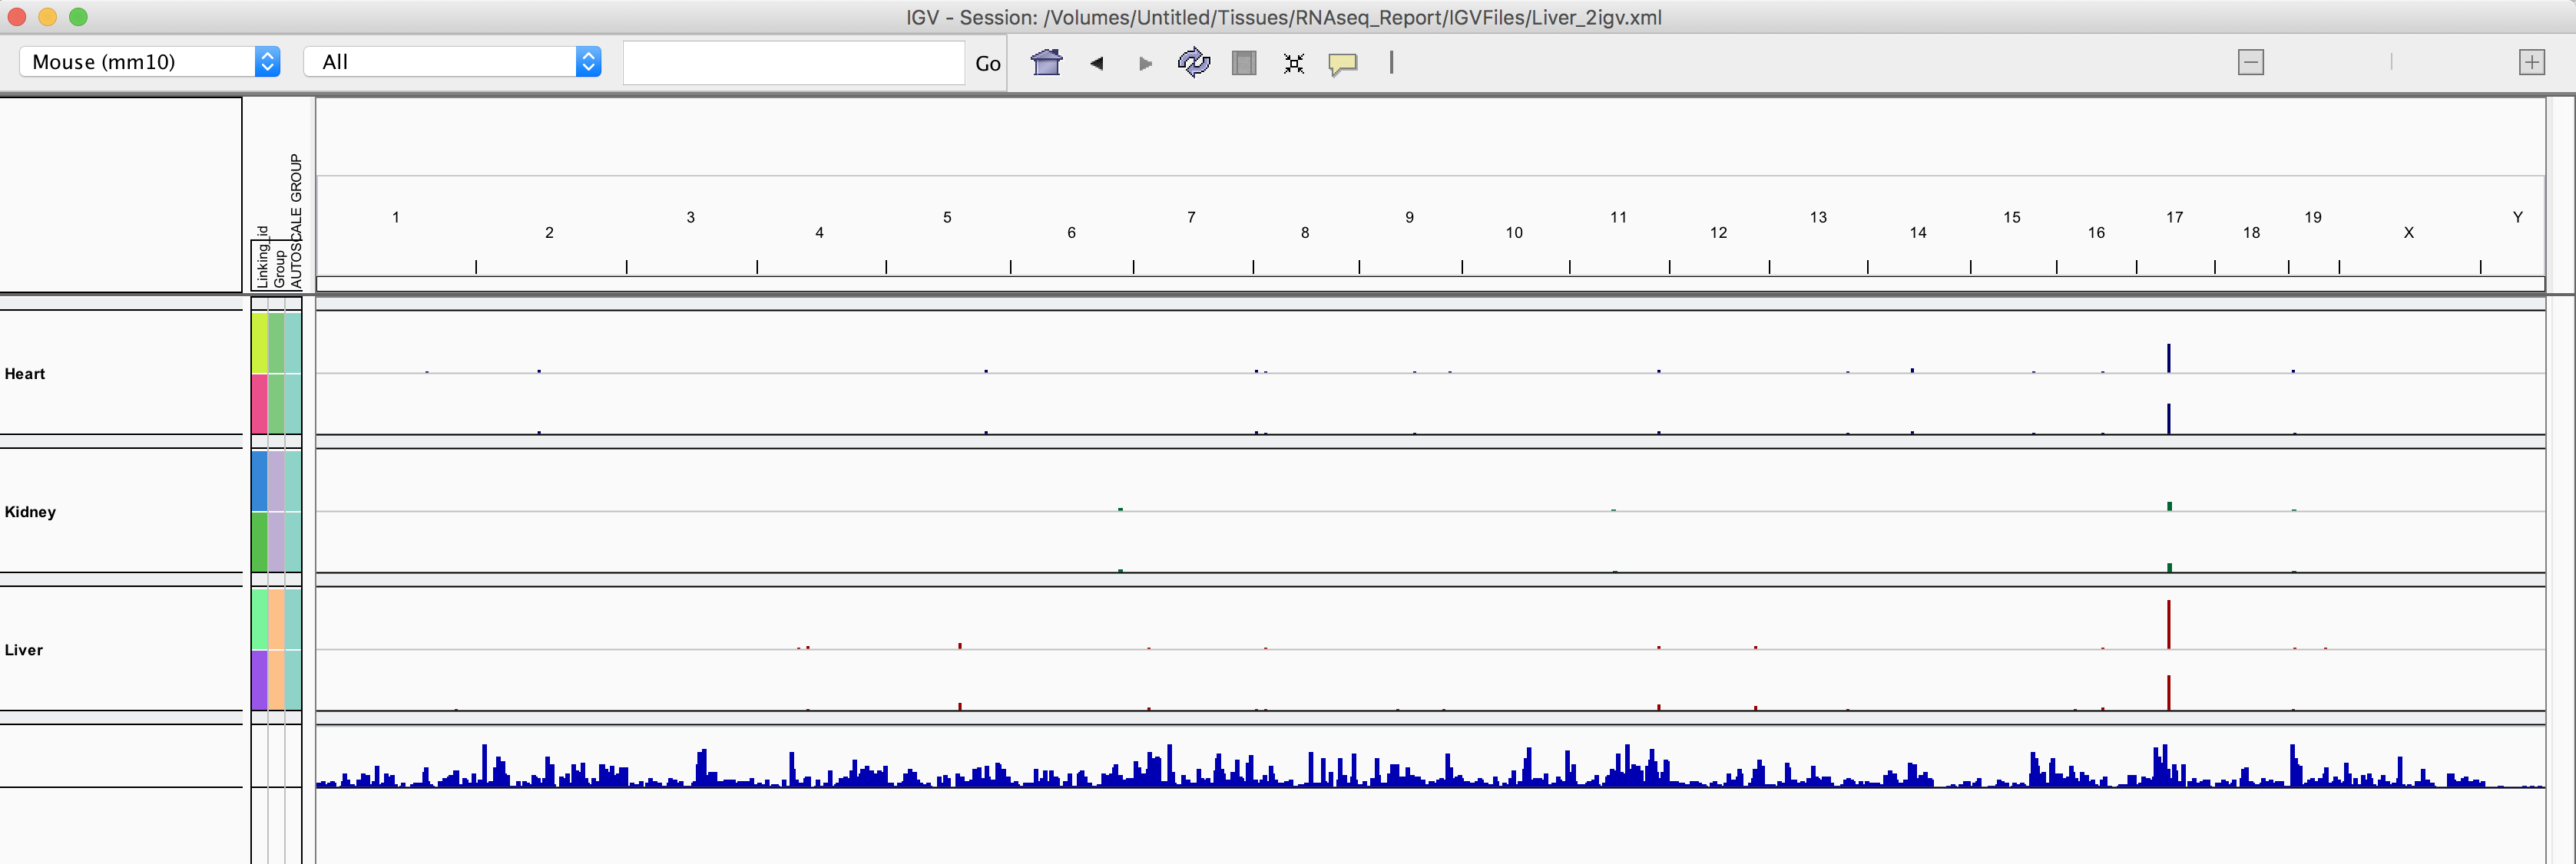
Task: Jump to chromosome 6 label
Action: (1071, 232)
